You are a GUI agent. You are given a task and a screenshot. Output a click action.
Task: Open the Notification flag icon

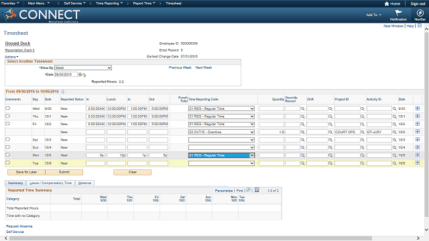coord(398,13)
